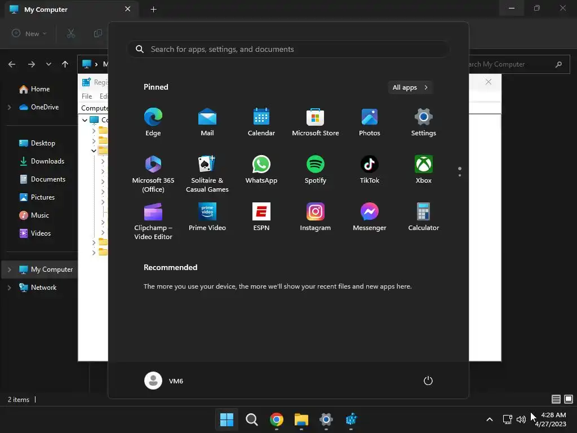Focus the Start menu search box
Image resolution: width=577 pixels, height=433 pixels.
[x=288, y=49]
